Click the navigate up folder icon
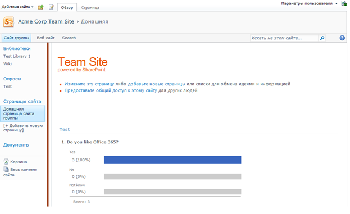350x214 pixels. click(x=40, y=7)
